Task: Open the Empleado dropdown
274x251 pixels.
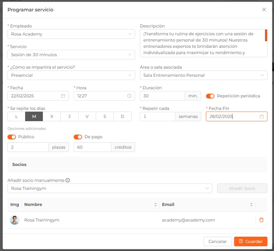Action: point(71,34)
